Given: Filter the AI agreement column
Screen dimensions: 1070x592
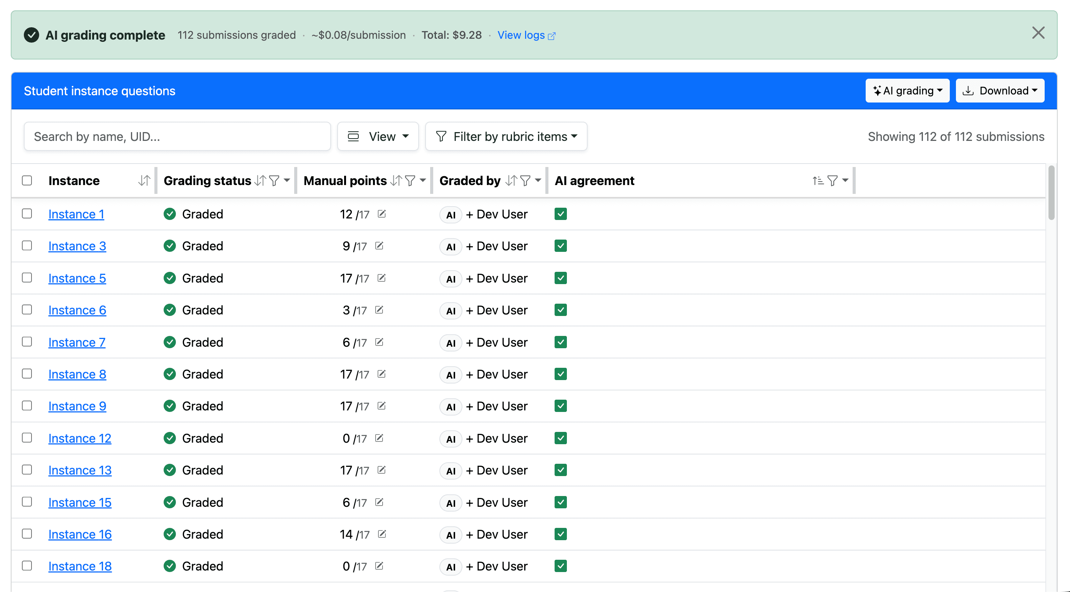Looking at the screenshot, I should (832, 180).
